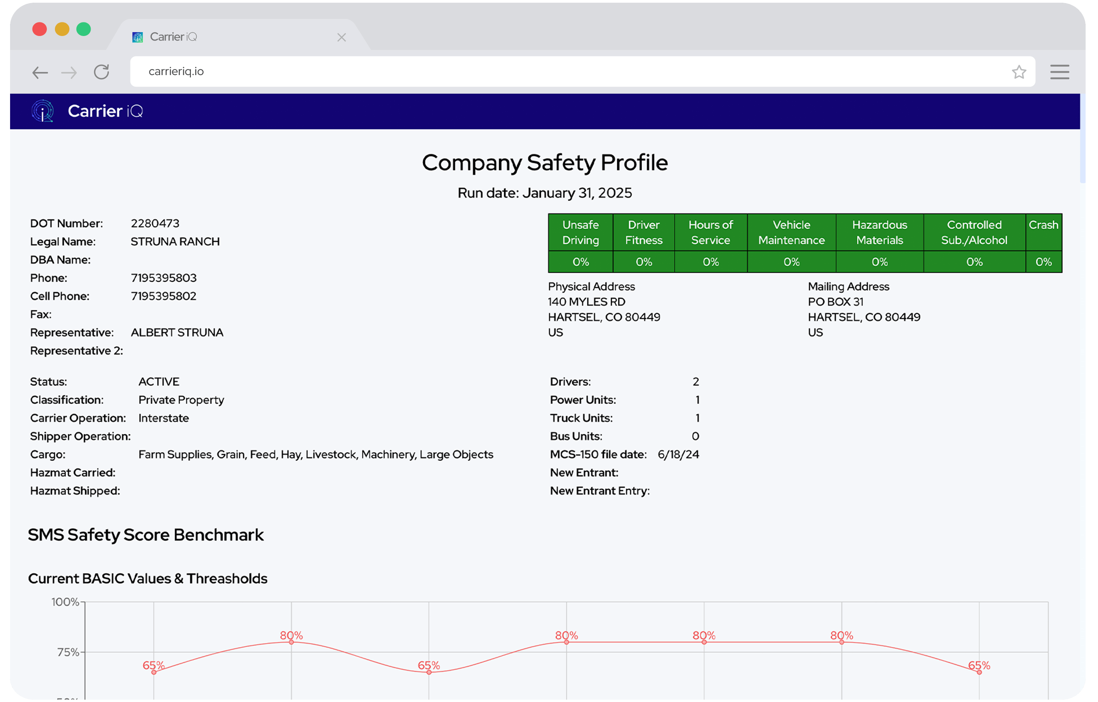1098x702 pixels.
Task: Bookmark page using star icon
Action: point(1019,72)
